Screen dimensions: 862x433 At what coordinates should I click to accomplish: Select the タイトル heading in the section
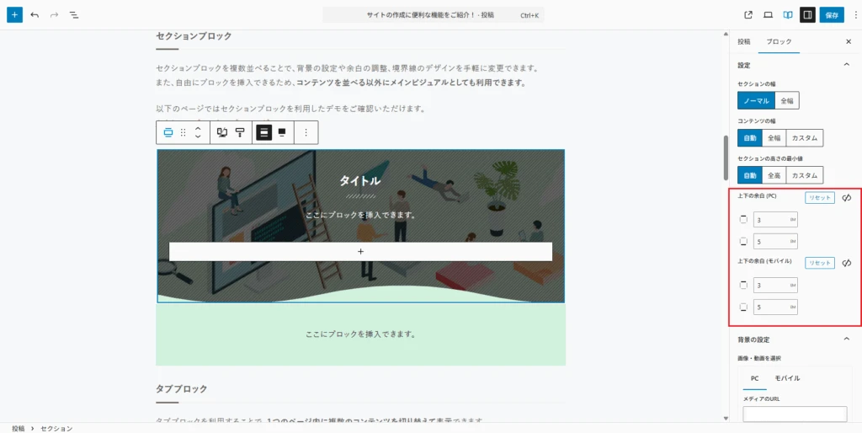coord(359,180)
